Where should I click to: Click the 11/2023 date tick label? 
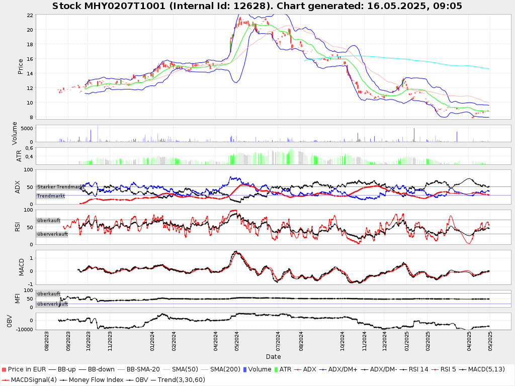110,341
